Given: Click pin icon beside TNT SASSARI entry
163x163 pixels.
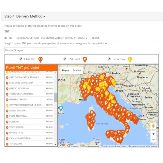Looking at the screenshot, I should tap(7, 144).
